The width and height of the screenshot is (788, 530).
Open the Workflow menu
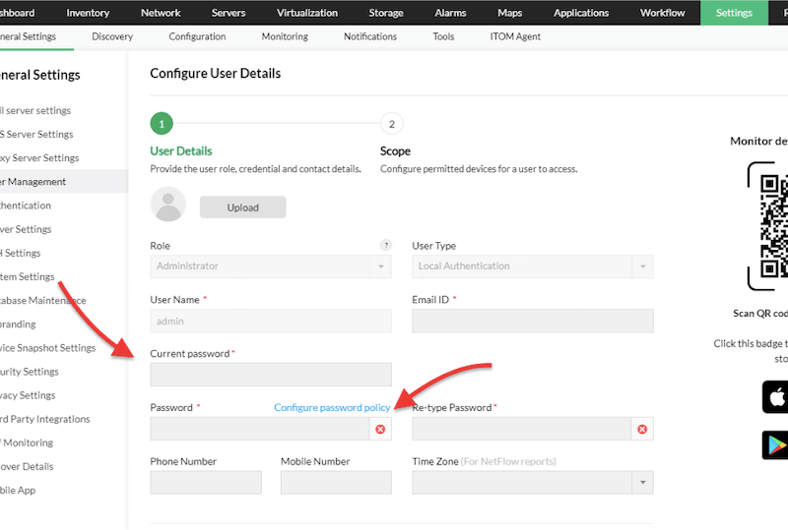[662, 13]
